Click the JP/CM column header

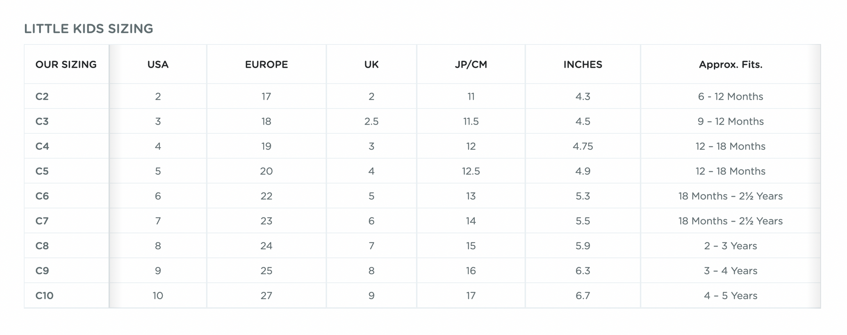coord(471,64)
